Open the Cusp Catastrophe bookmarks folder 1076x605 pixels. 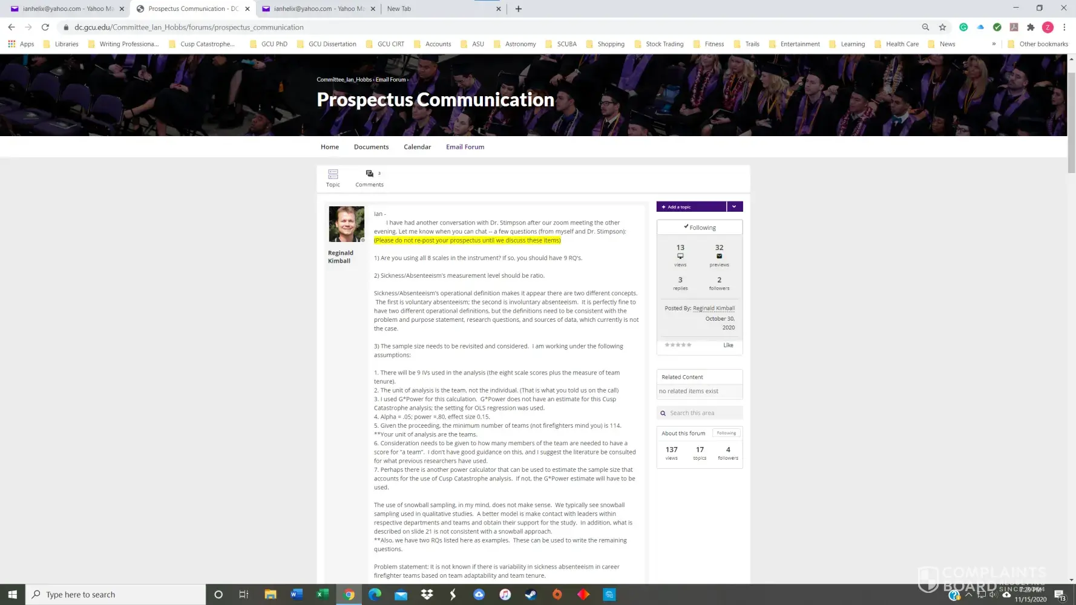[x=202, y=44]
